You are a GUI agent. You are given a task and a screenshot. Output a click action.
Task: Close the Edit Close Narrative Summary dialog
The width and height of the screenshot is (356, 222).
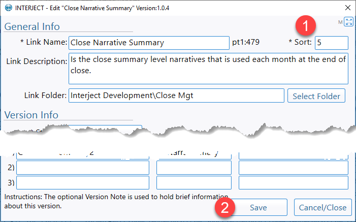click(347, 8)
